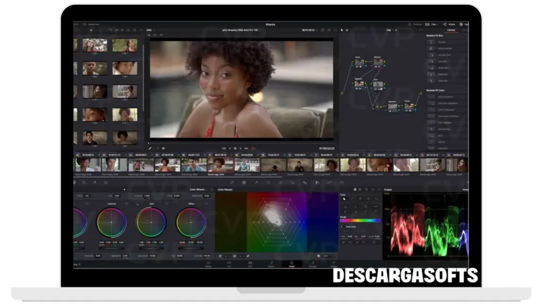Open the Clip mode dropdown in the node editor
Viewport: 542px width, 305px height.
point(391,30)
